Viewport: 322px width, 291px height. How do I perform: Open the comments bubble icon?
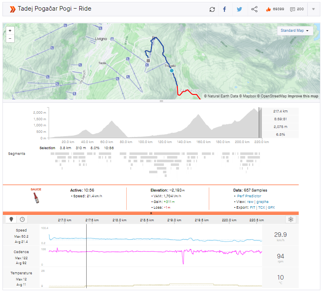[293, 9]
